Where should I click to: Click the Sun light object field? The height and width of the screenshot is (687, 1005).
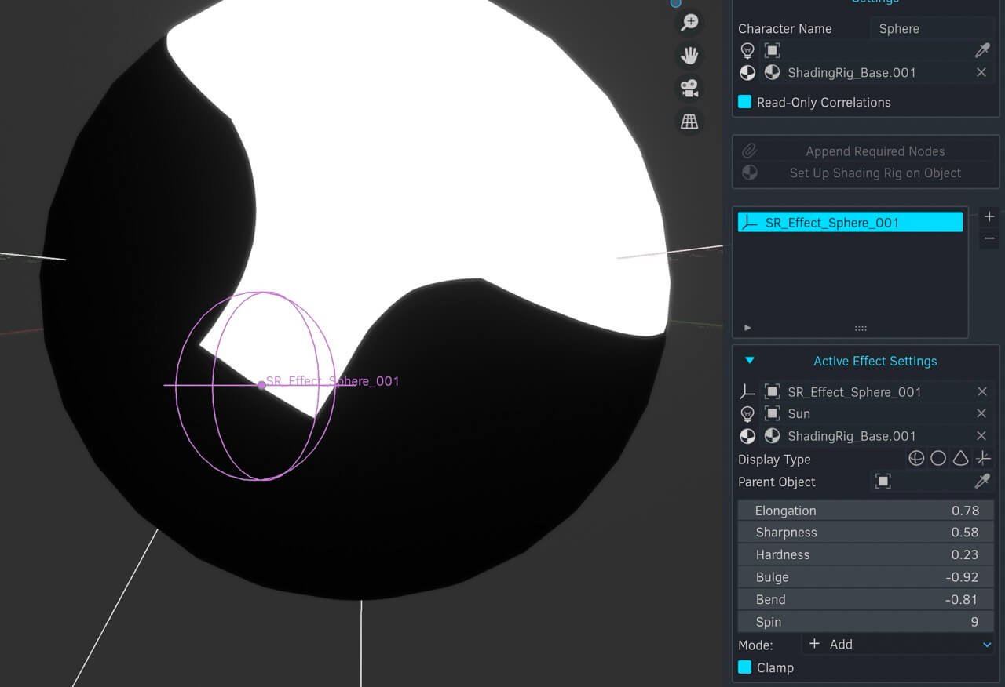click(x=865, y=413)
